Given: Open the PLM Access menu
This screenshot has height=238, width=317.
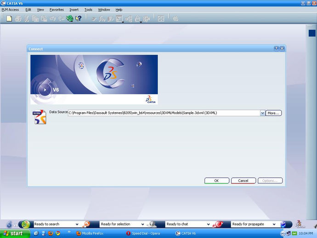Looking at the screenshot, I should coord(10,10).
